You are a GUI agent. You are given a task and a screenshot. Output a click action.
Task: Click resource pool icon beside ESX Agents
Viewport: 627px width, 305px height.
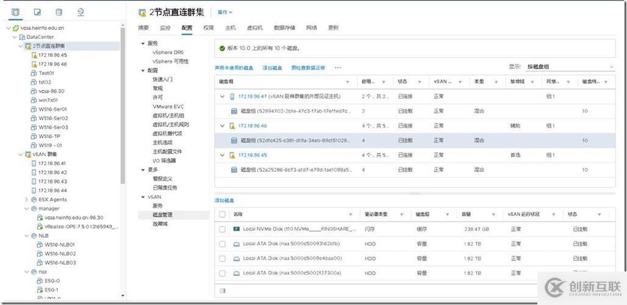34,199
